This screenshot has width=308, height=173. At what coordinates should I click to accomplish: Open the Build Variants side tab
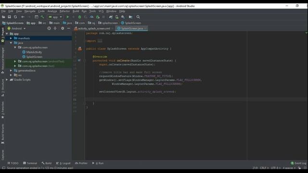click(x=2, y=134)
